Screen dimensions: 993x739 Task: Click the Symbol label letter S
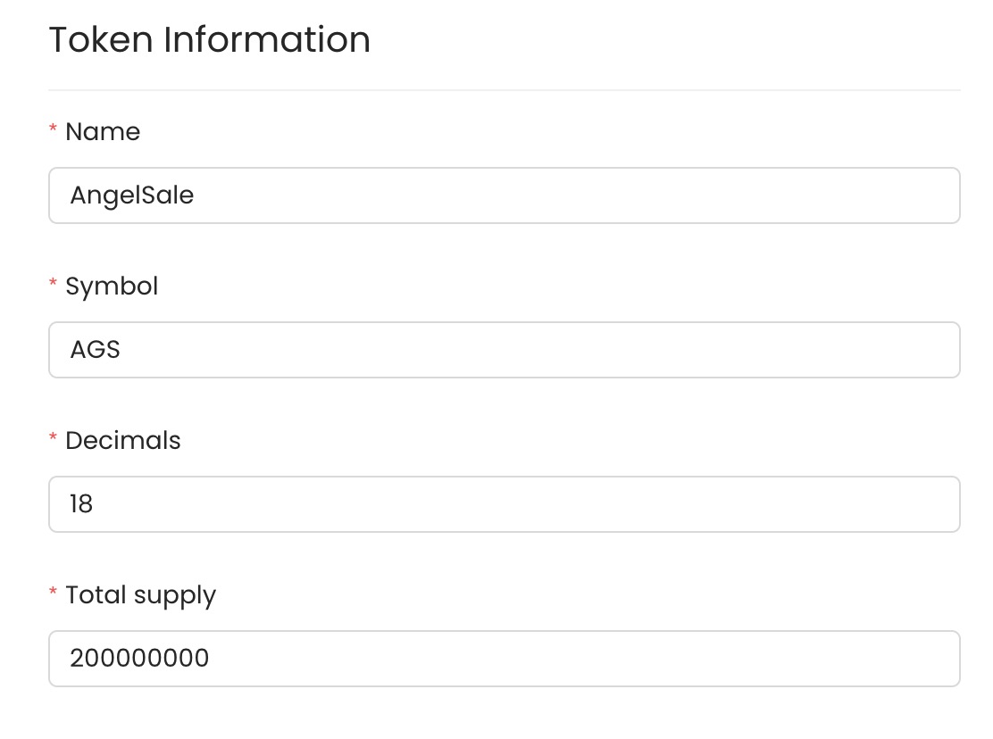[73, 286]
